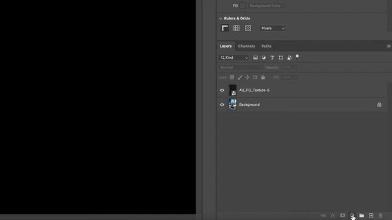392x220 pixels.
Task: Toggle rulers visibility icon
Action: [x=225, y=28]
